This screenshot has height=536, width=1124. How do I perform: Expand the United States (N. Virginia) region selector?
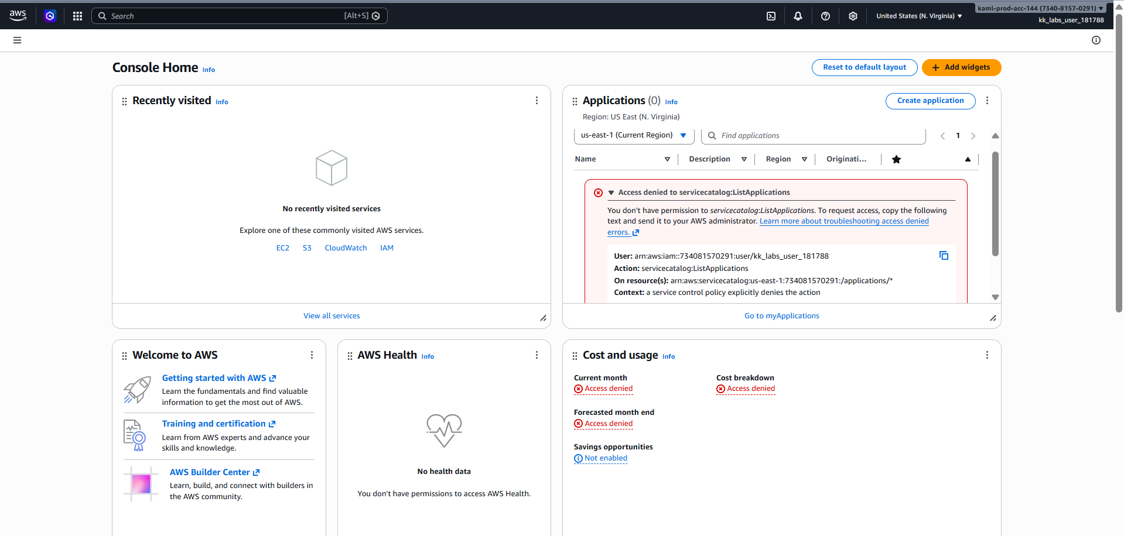point(918,16)
